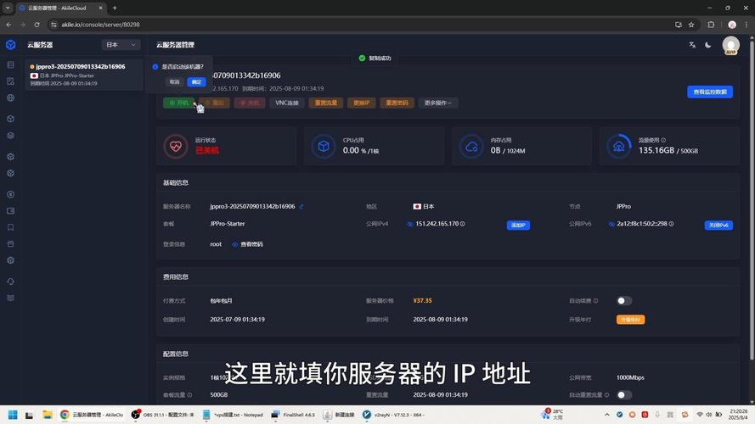Click the JPPro-Starter package value
The image size is (755, 424).
point(228,224)
